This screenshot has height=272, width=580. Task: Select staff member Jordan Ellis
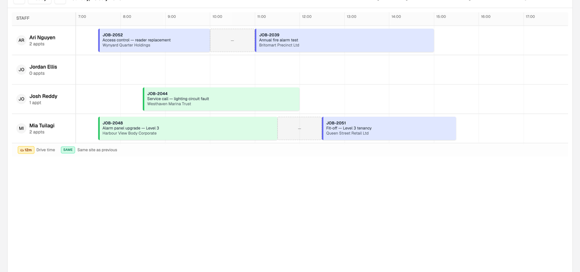(43, 67)
